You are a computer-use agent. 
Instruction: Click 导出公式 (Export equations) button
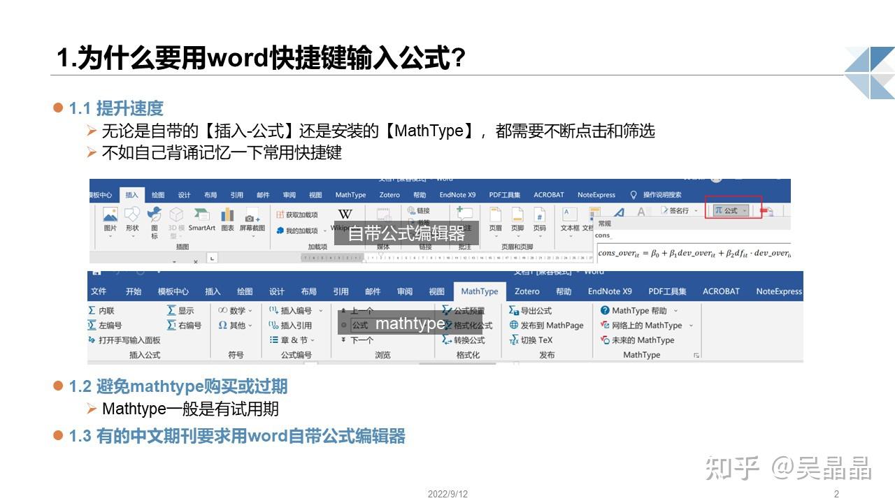[x=530, y=310]
